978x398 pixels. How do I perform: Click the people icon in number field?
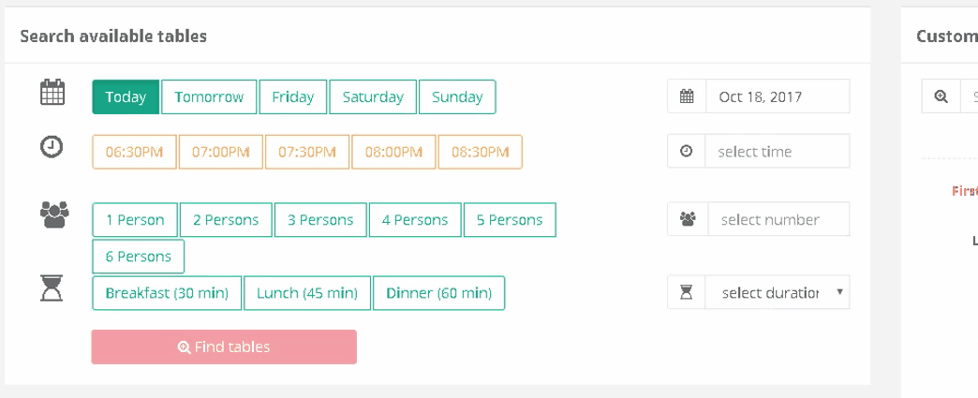point(688,219)
